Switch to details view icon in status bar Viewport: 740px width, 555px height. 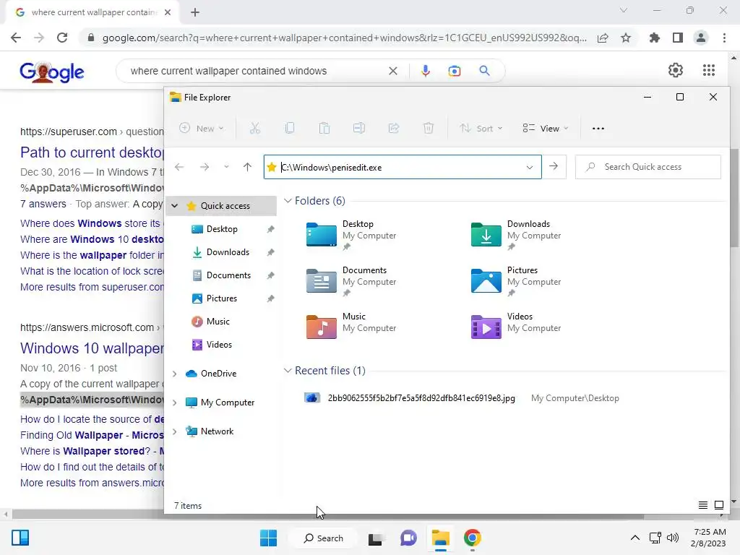tap(702, 505)
